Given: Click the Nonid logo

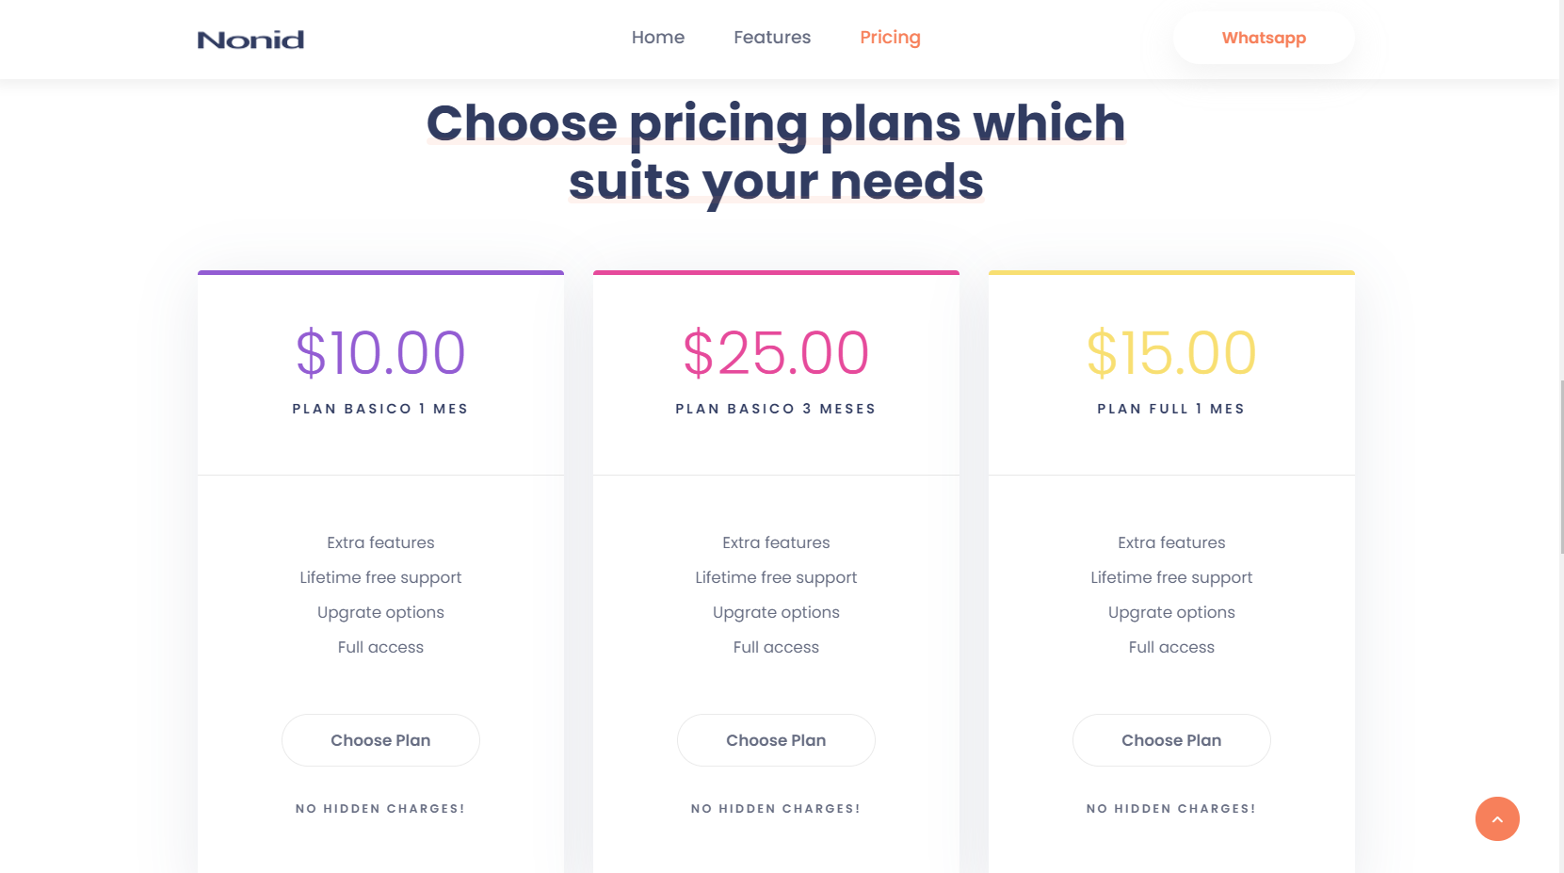Looking at the screenshot, I should pos(250,40).
